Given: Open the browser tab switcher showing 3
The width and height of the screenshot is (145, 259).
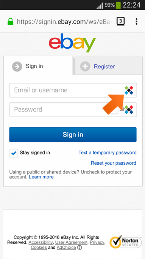Looking at the screenshot, I should click(120, 21).
